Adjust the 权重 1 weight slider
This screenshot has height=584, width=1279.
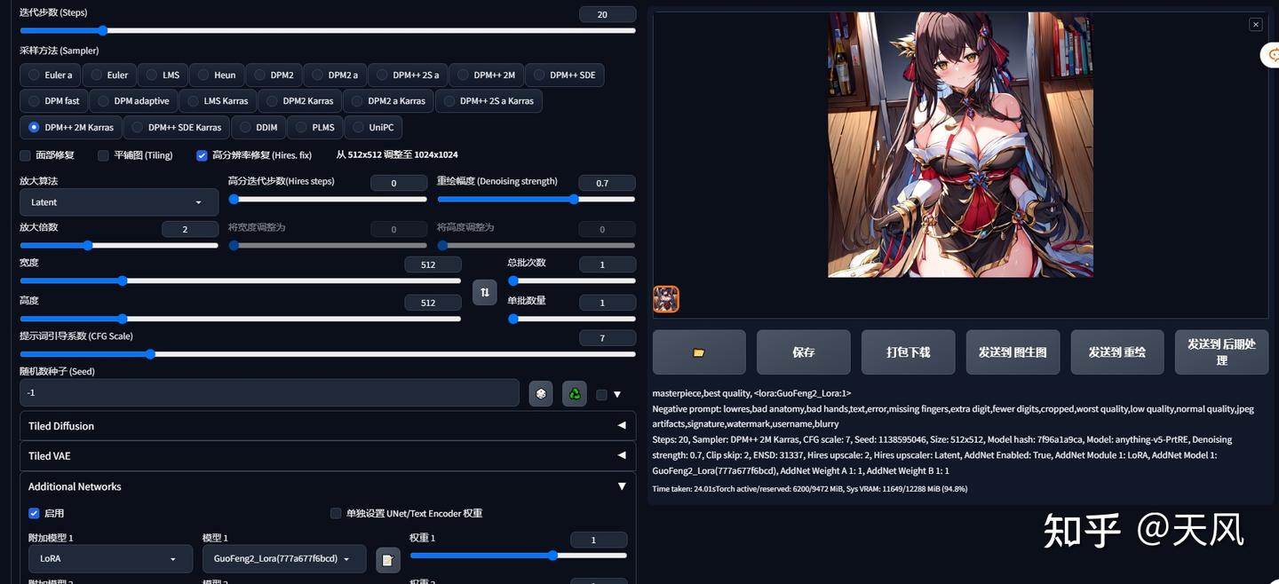[x=519, y=556]
